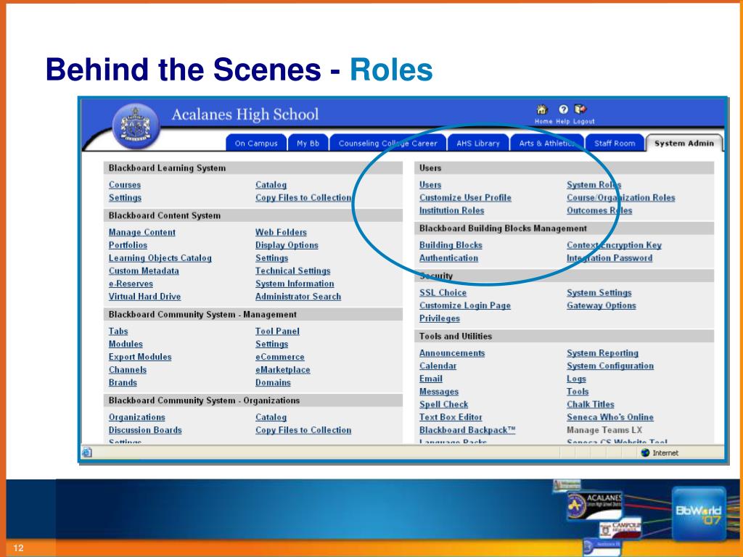Switch to Arts & Athletics tab

(547, 144)
